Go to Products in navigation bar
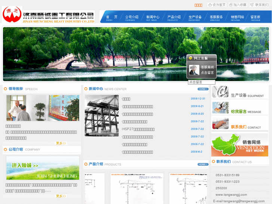This screenshot has width=272, height=204. tap(174, 18)
